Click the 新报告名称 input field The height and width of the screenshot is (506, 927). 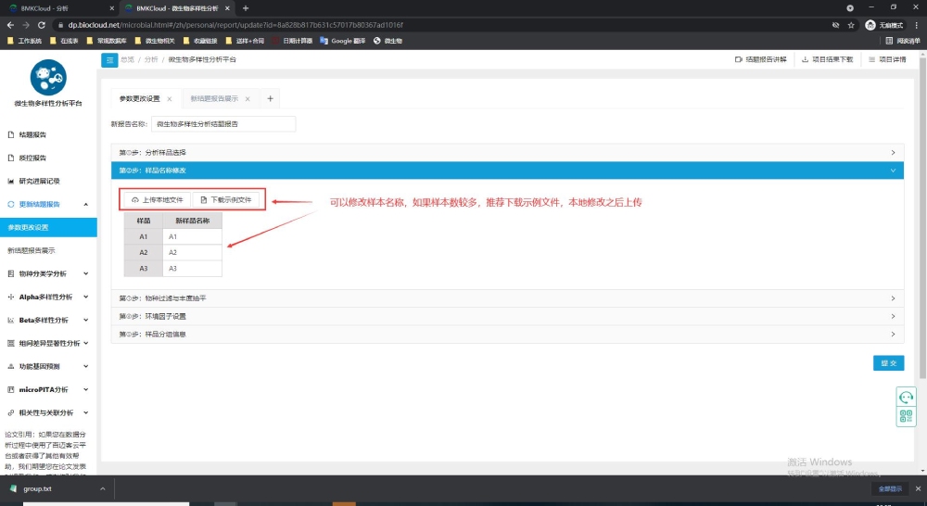click(222, 123)
